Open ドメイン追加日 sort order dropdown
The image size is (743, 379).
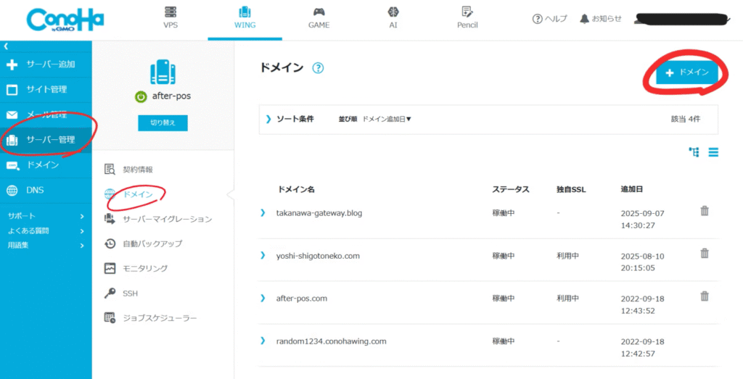[386, 119]
